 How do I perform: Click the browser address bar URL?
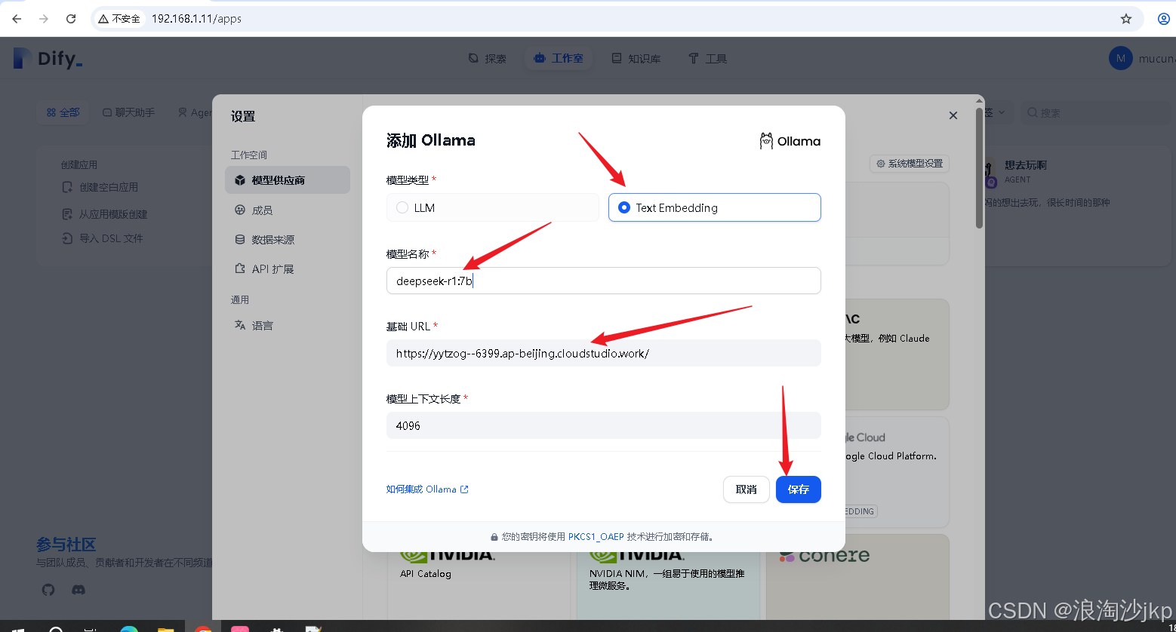[196, 19]
